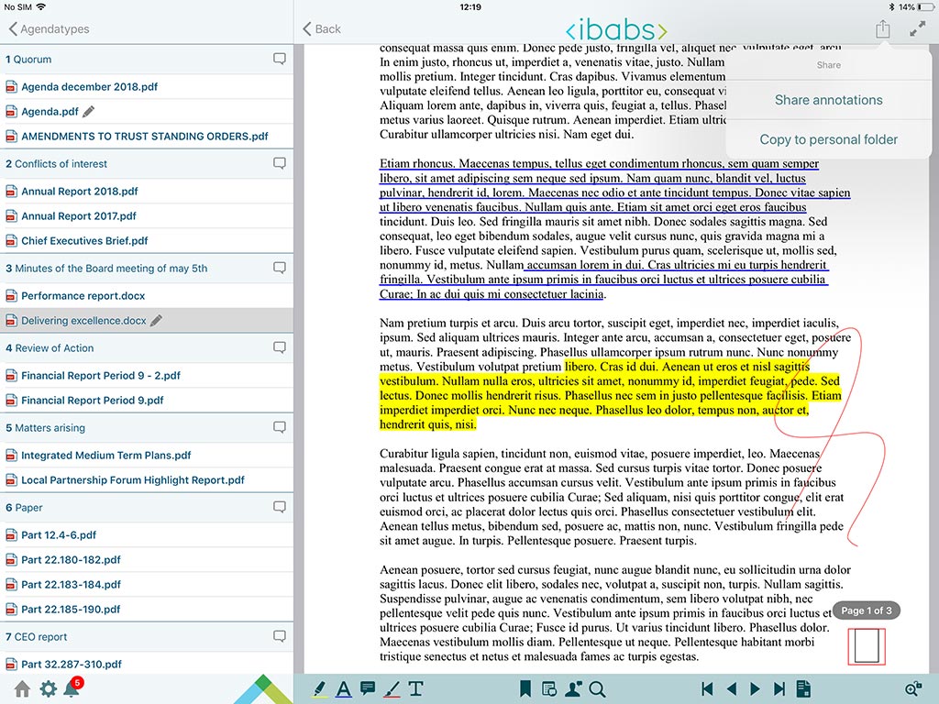Open comment bubble for 1 Quorum
Screen dimensions: 939x704
(279, 59)
